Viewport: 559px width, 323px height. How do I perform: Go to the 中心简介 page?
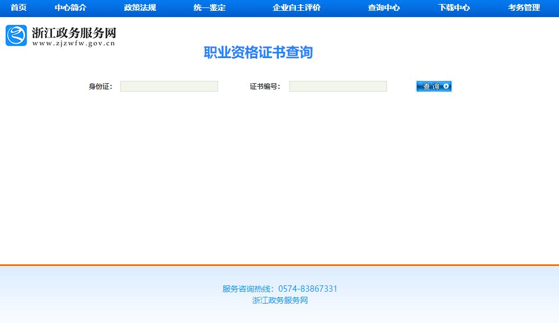70,8
